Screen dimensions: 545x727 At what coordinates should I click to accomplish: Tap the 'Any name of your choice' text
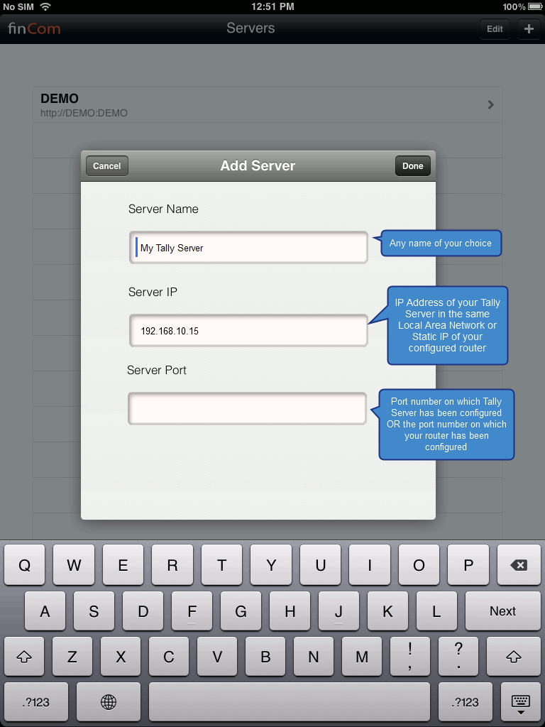(x=440, y=243)
